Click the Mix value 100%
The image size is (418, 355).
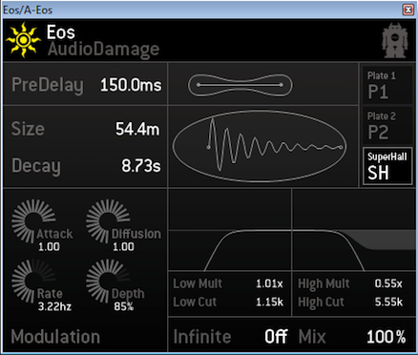[x=387, y=337]
